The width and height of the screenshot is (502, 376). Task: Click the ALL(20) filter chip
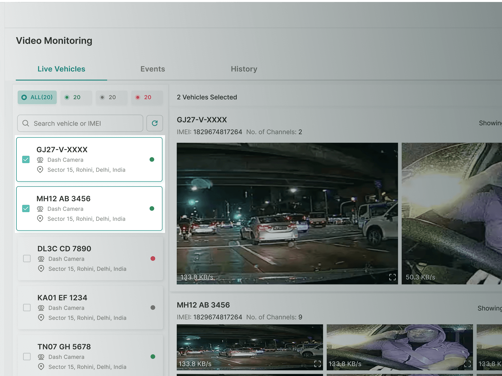coord(37,97)
